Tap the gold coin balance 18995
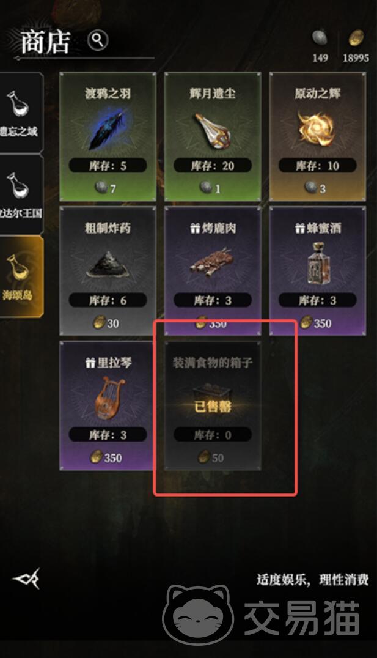Image resolution: width=377 pixels, height=658 pixels. pyautogui.click(x=356, y=46)
